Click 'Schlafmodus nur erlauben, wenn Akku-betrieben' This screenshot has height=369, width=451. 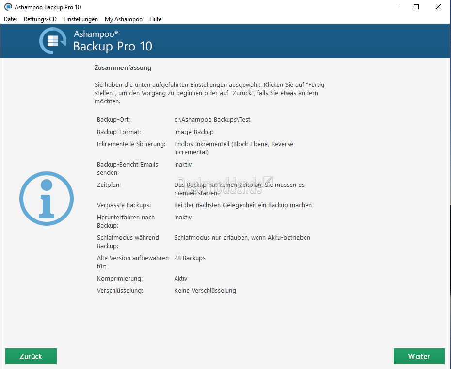[x=242, y=237]
